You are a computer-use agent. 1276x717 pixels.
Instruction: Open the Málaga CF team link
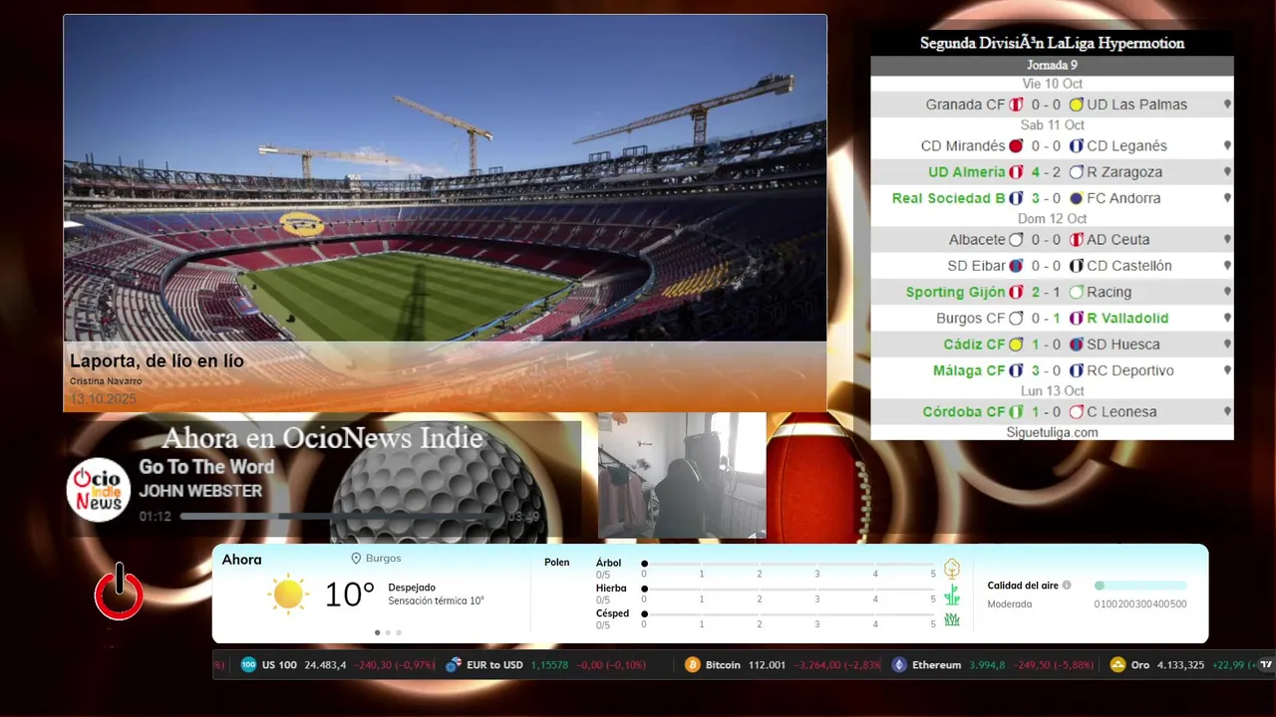pyautogui.click(x=969, y=370)
